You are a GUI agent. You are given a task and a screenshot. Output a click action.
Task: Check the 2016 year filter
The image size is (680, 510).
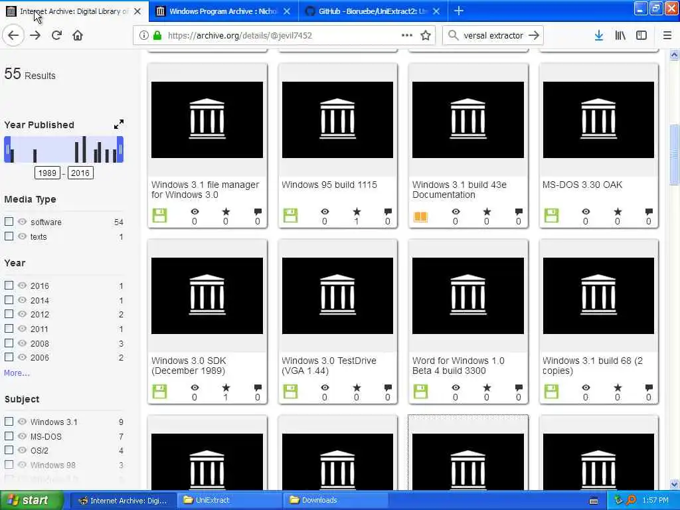point(9,286)
